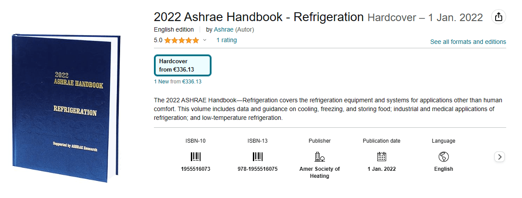Click the blue book cover image
This screenshot has width=522, height=198.
click(x=66, y=108)
